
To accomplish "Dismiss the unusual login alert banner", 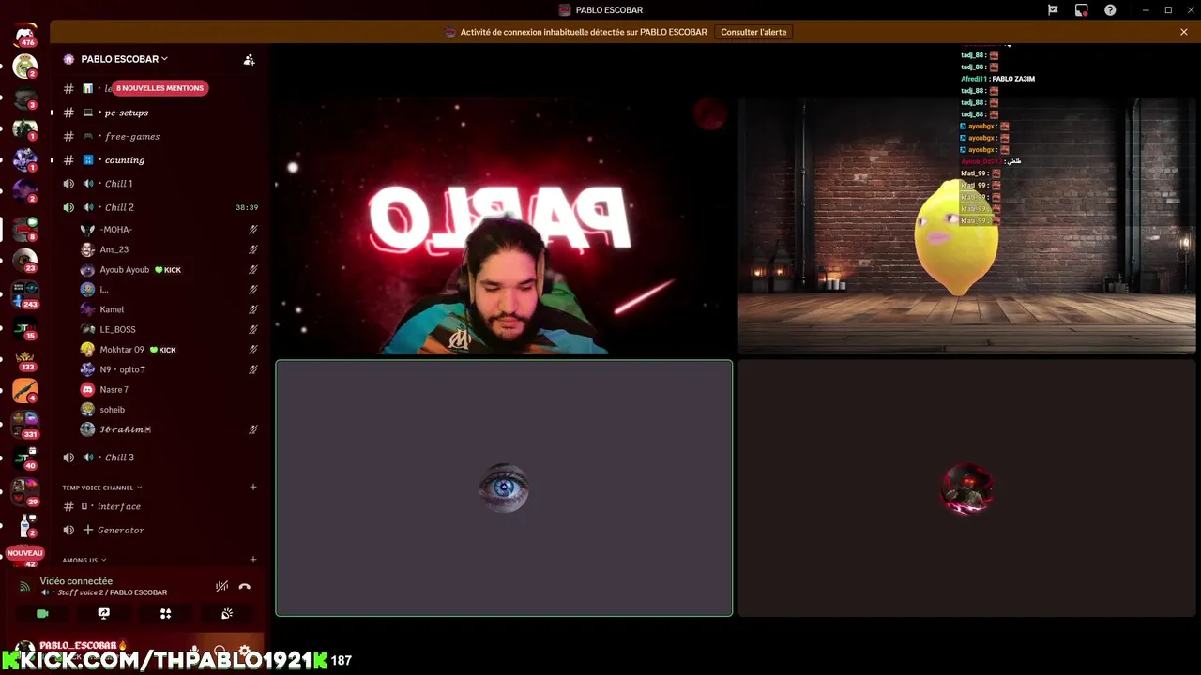I will (x=1184, y=32).
